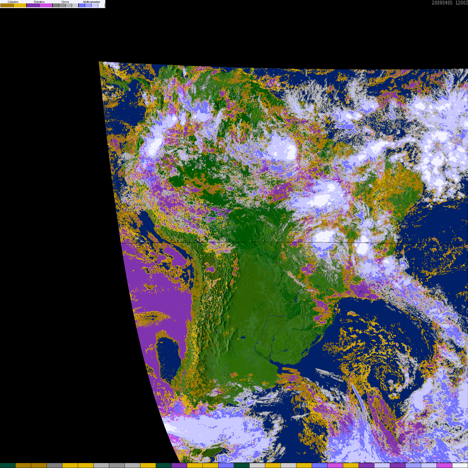468x468 pixels.
Task: Select the first dark green cell in bottom strip
Action: (8, 465)
